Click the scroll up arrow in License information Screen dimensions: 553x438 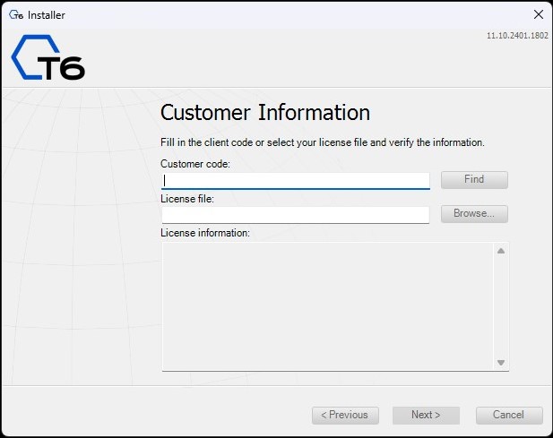point(501,251)
